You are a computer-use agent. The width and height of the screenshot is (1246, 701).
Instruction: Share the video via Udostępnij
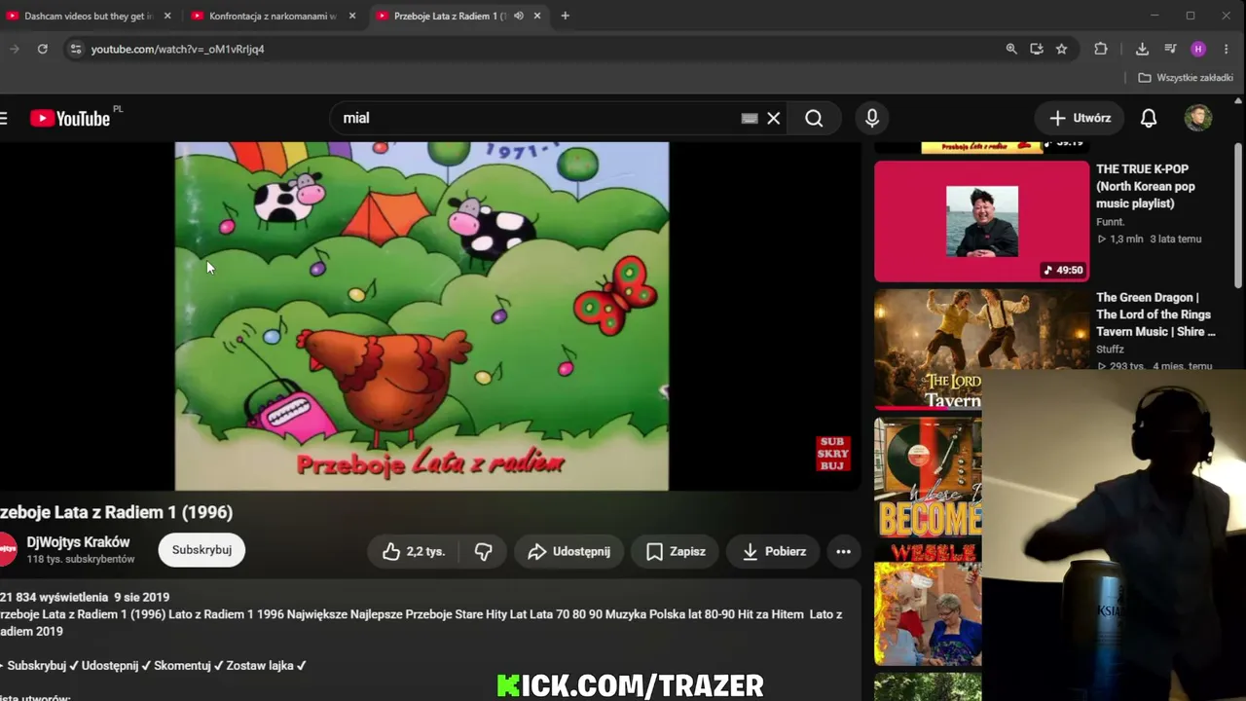pyautogui.click(x=568, y=551)
